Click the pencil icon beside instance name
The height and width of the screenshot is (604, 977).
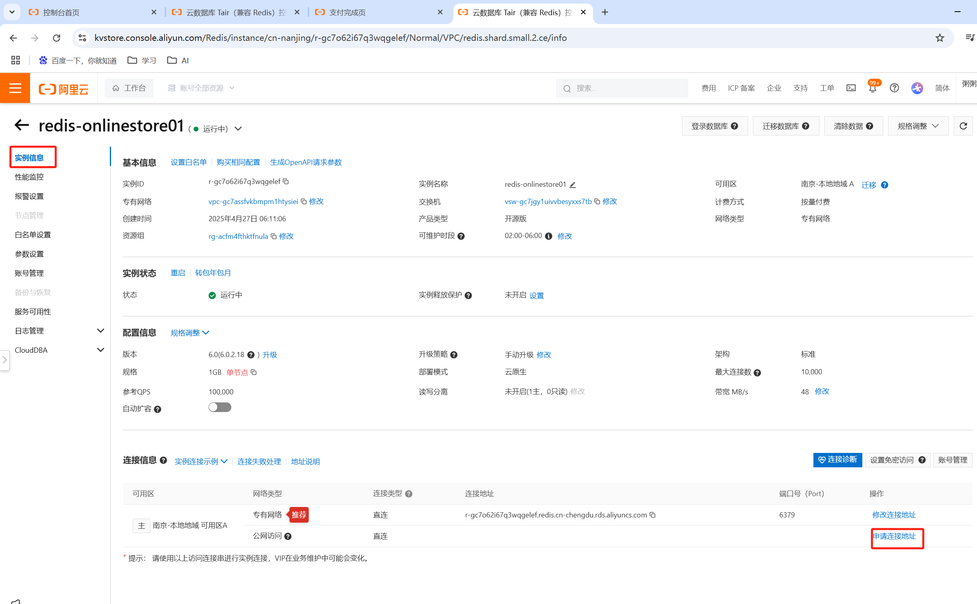pyautogui.click(x=572, y=185)
